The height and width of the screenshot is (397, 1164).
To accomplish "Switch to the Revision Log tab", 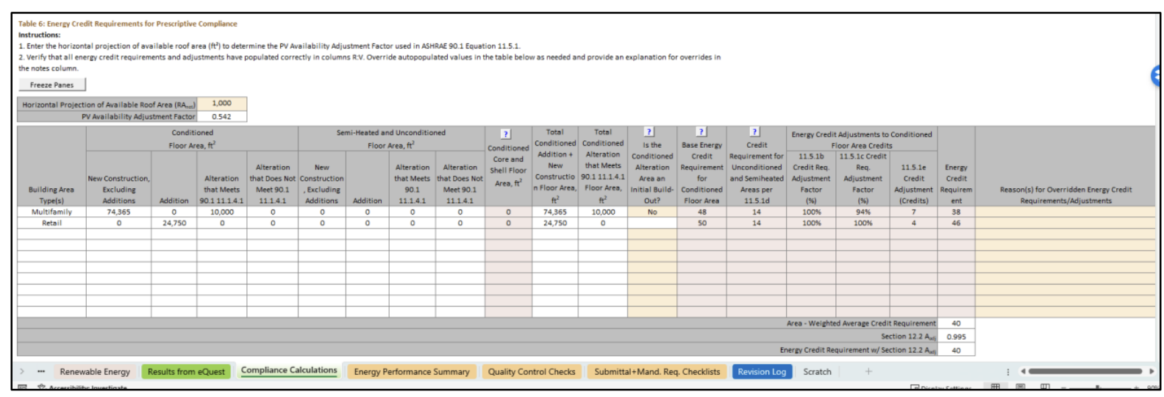I will [x=762, y=372].
